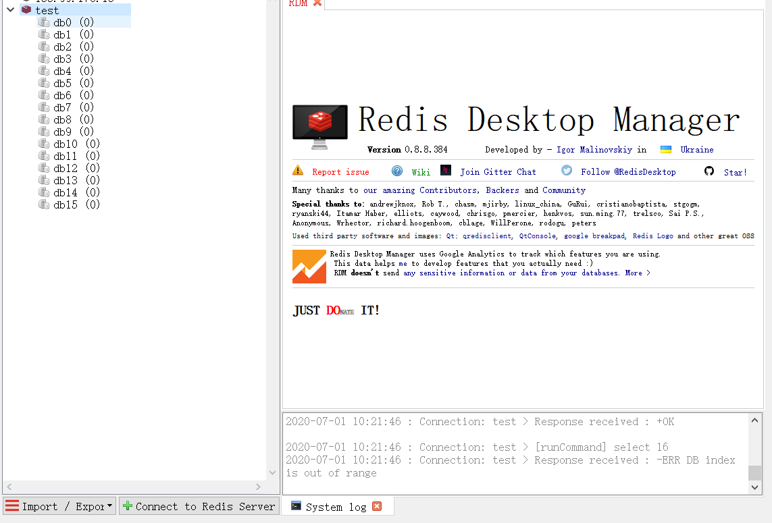
Task: Click the Import / Export hamburger icon
Action: [12, 505]
